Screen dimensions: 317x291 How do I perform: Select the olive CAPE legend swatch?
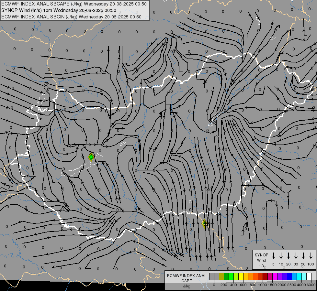(221, 276)
